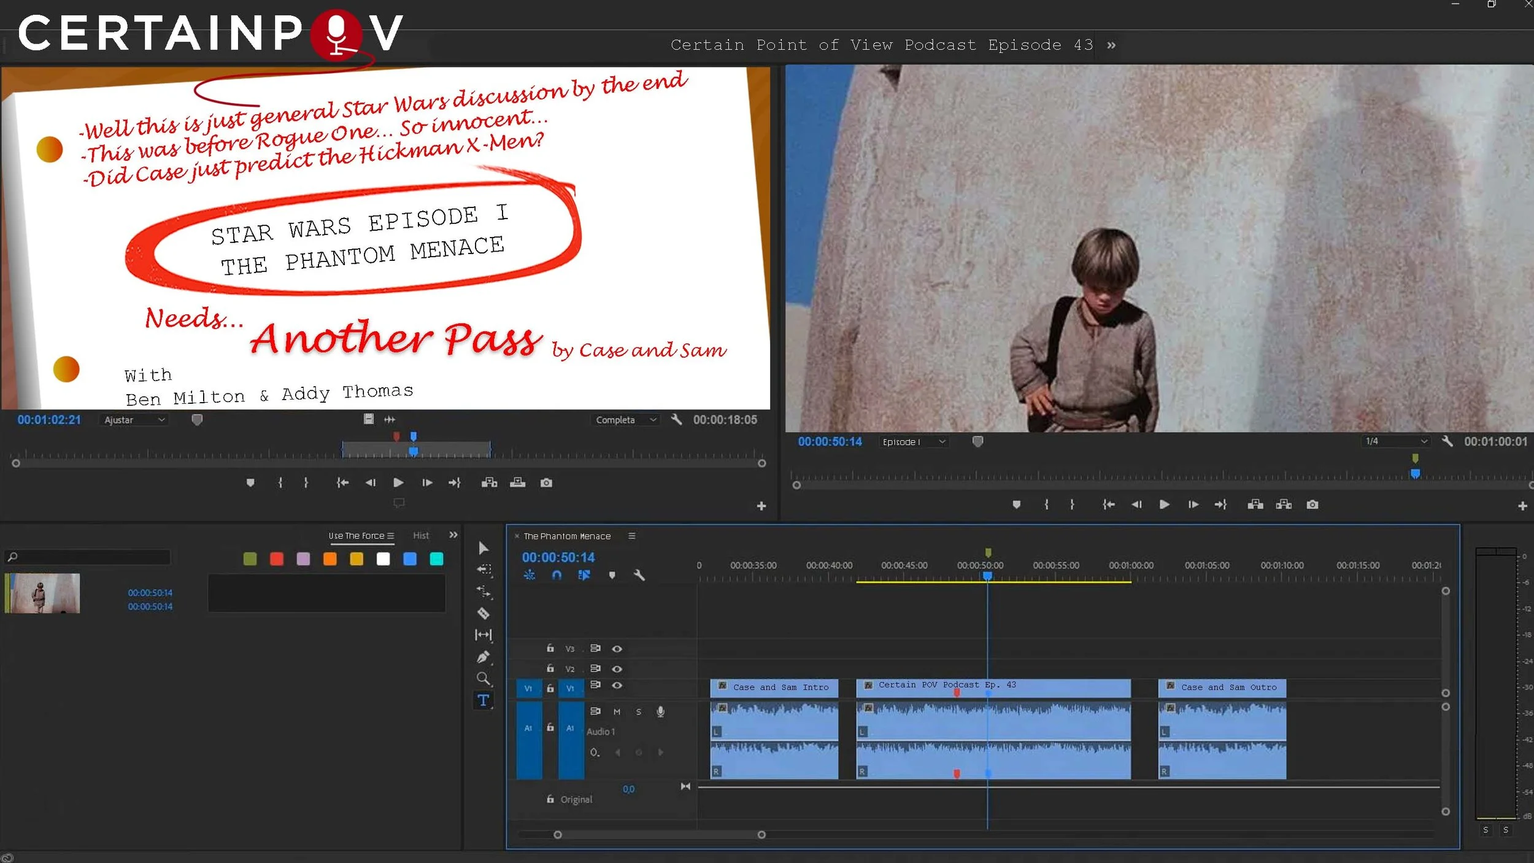The image size is (1534, 863).
Task: Solo Audio 1 with the S button
Action: tap(639, 712)
